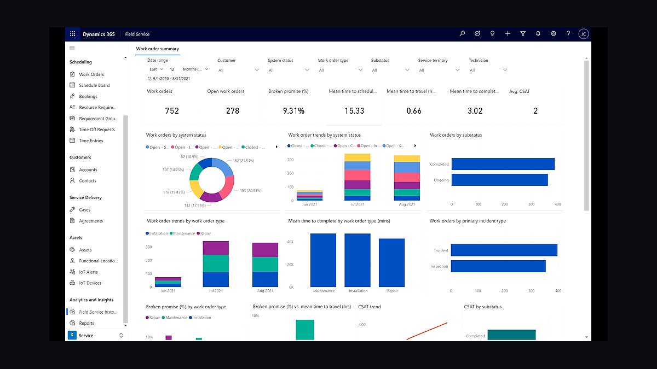Screen dimensions: 657x369
Task: Click the Time Off Requests icon
Action: (73, 130)
